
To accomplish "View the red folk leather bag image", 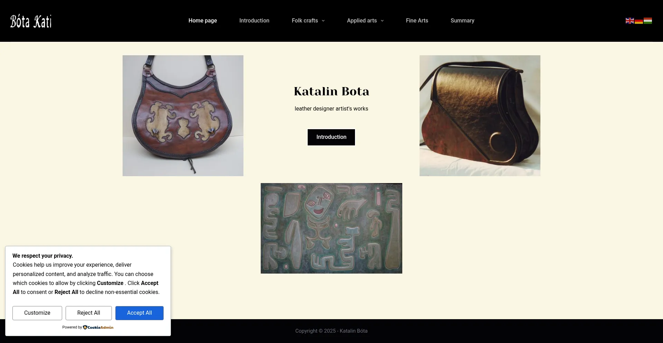I will pyautogui.click(x=183, y=116).
